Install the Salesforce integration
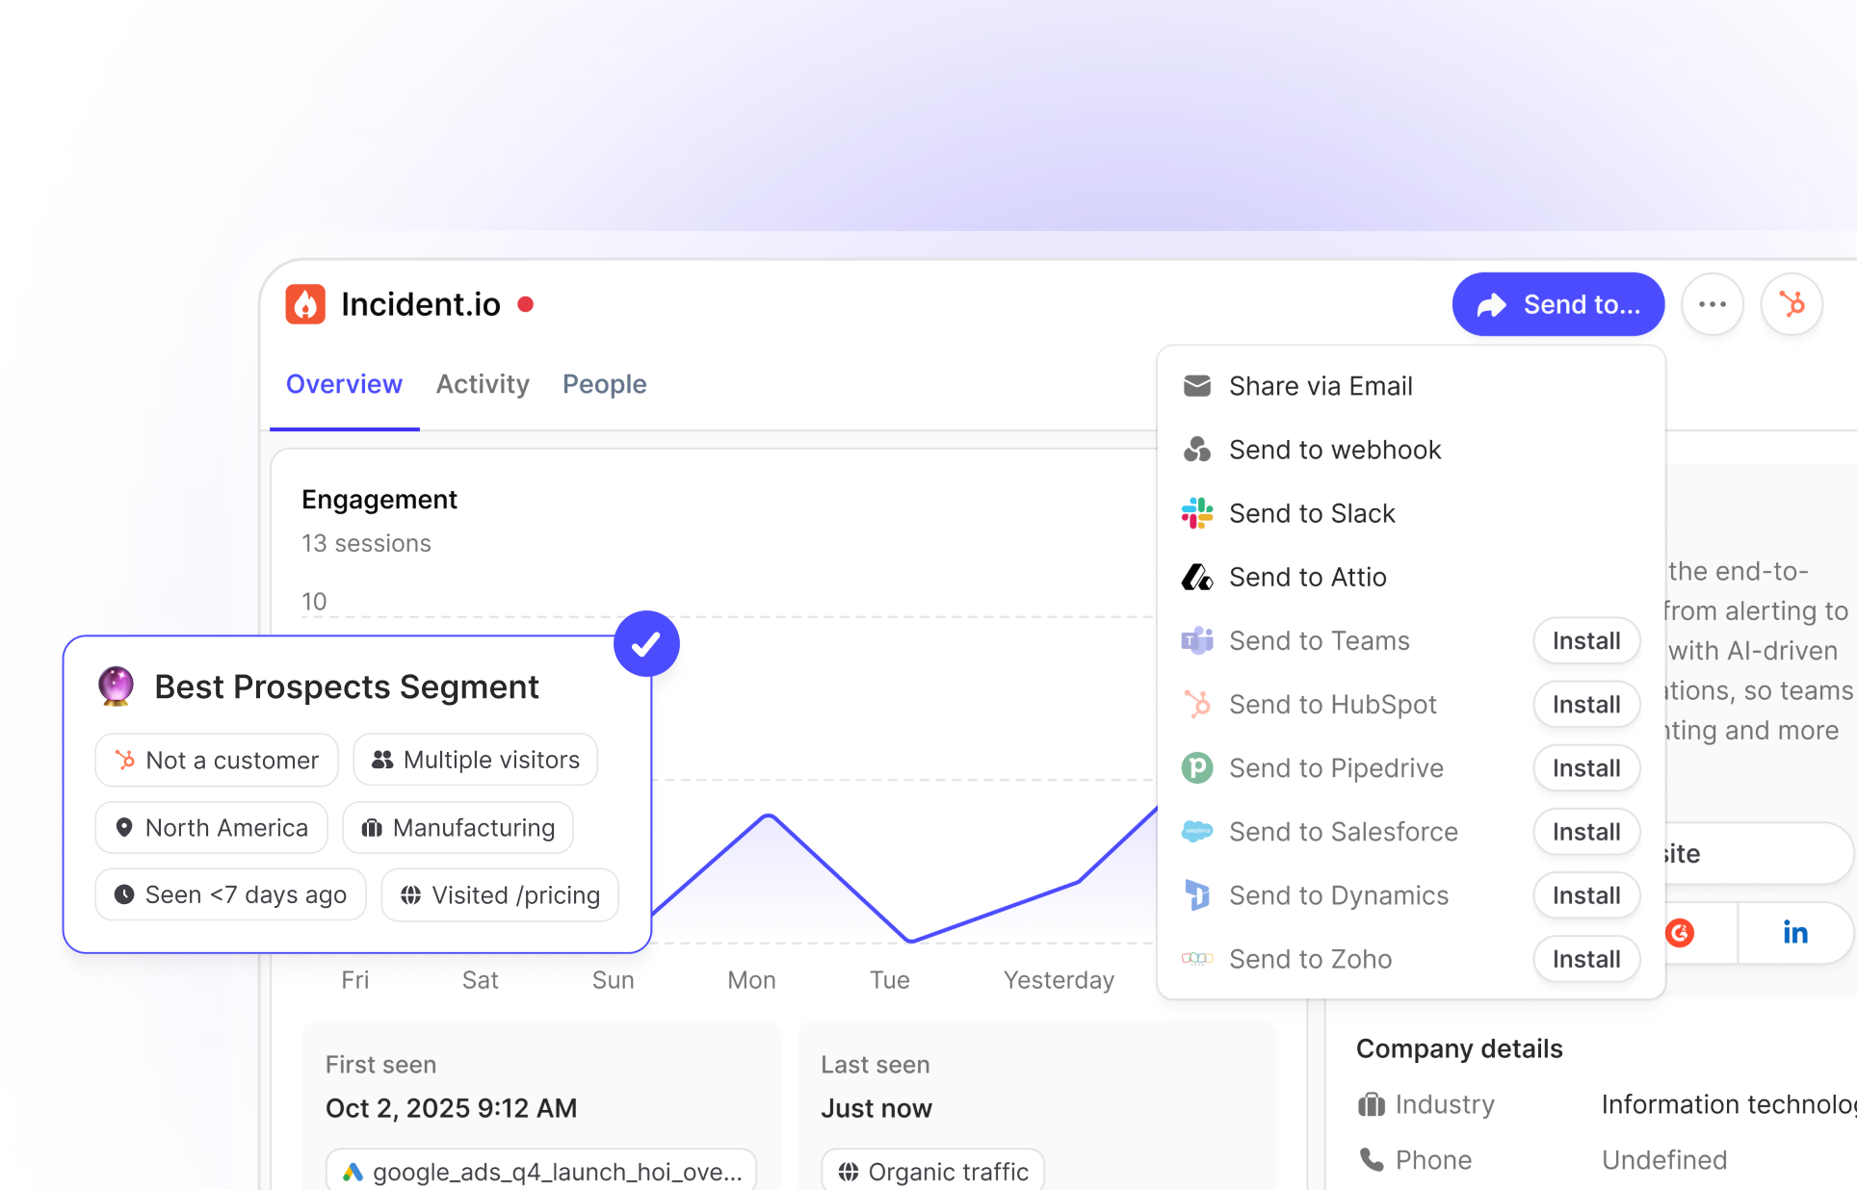 point(1585,832)
